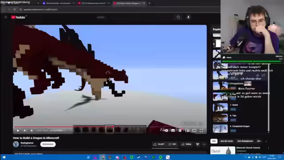This screenshot has width=284, height=160.
Task: Click the Teilen share button
Action: point(186,144)
